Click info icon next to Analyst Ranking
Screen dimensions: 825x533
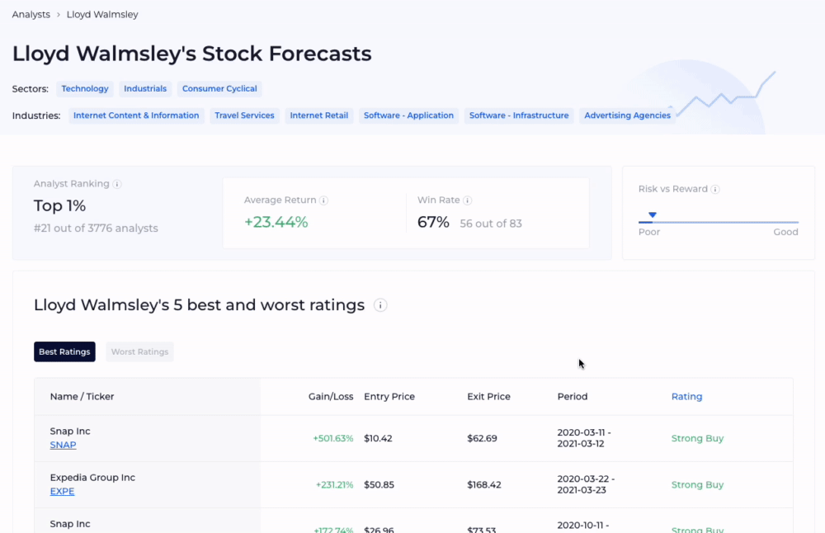pos(117,184)
